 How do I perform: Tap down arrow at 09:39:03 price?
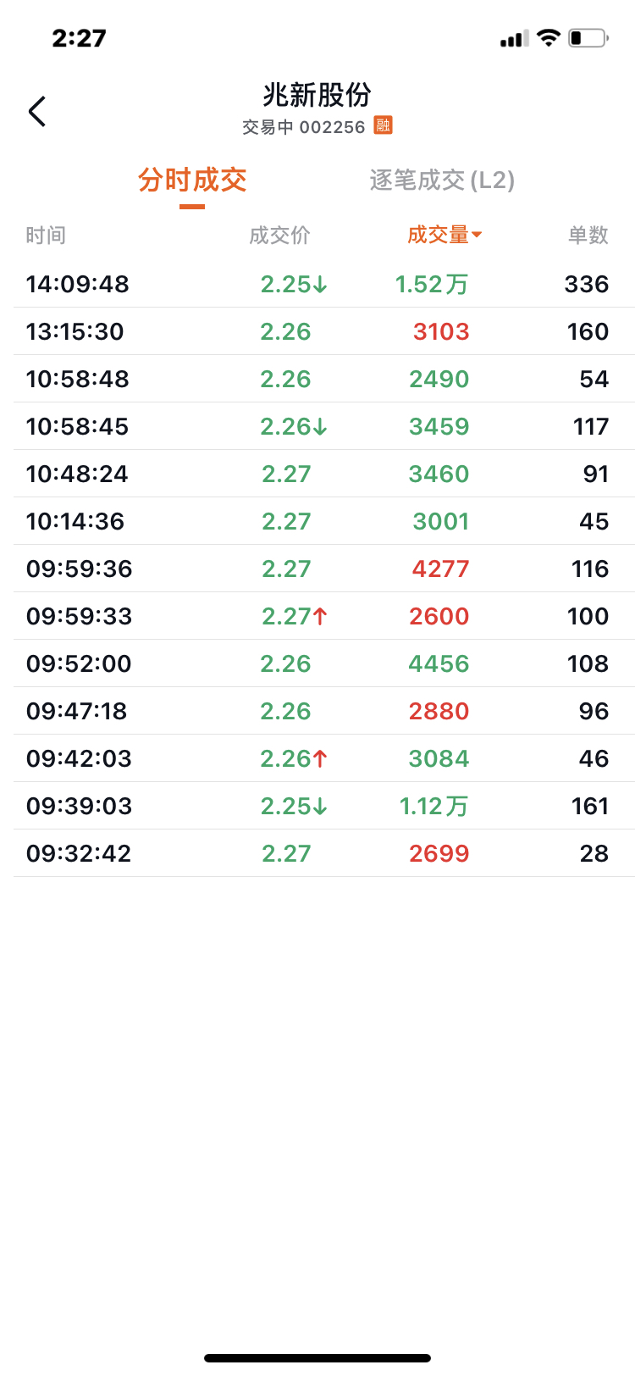tap(320, 807)
